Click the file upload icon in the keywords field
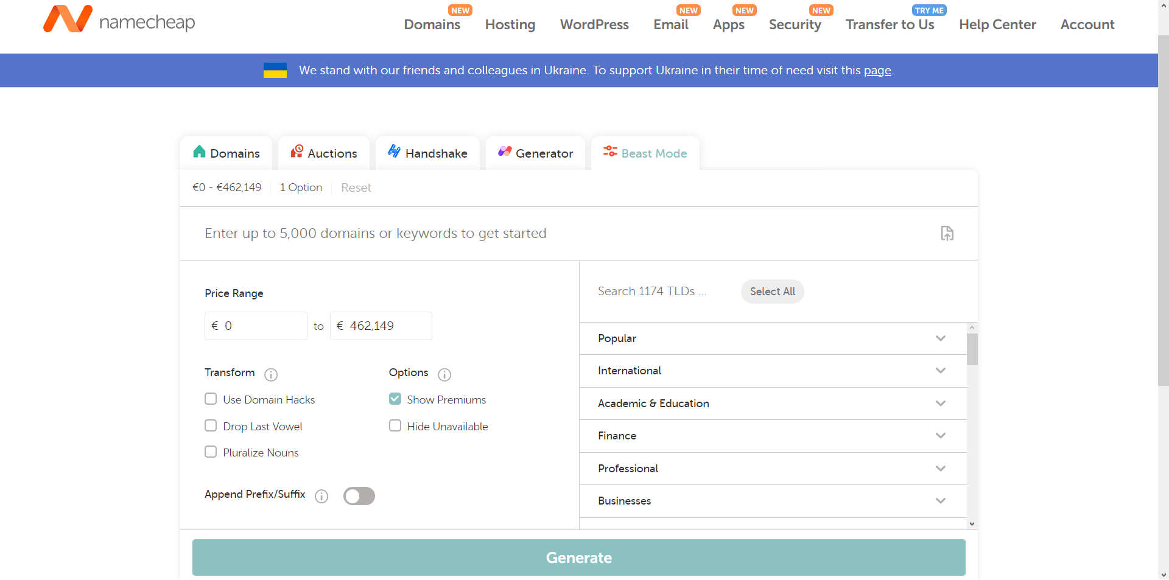Viewport: 1169px width, 580px height. pyautogui.click(x=947, y=233)
